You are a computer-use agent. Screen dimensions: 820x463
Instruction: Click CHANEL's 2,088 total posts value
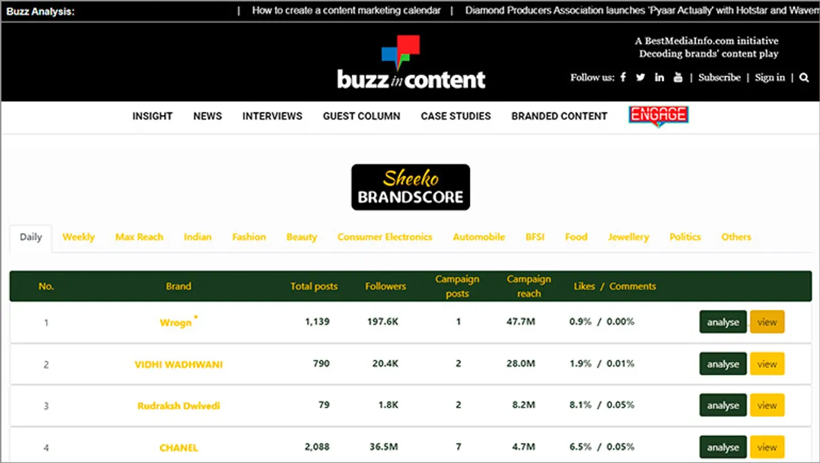point(317,447)
